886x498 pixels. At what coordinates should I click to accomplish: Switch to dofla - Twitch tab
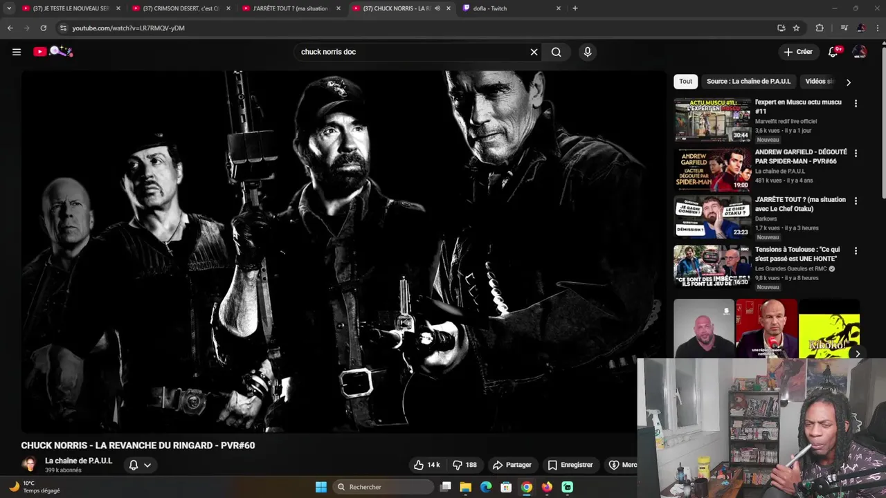click(511, 8)
